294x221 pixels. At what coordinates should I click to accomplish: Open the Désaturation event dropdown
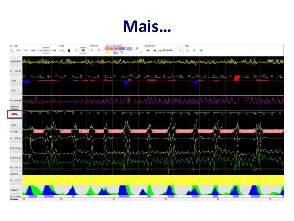click(x=172, y=50)
